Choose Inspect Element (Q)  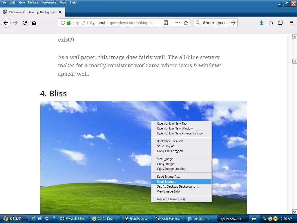[182, 199]
